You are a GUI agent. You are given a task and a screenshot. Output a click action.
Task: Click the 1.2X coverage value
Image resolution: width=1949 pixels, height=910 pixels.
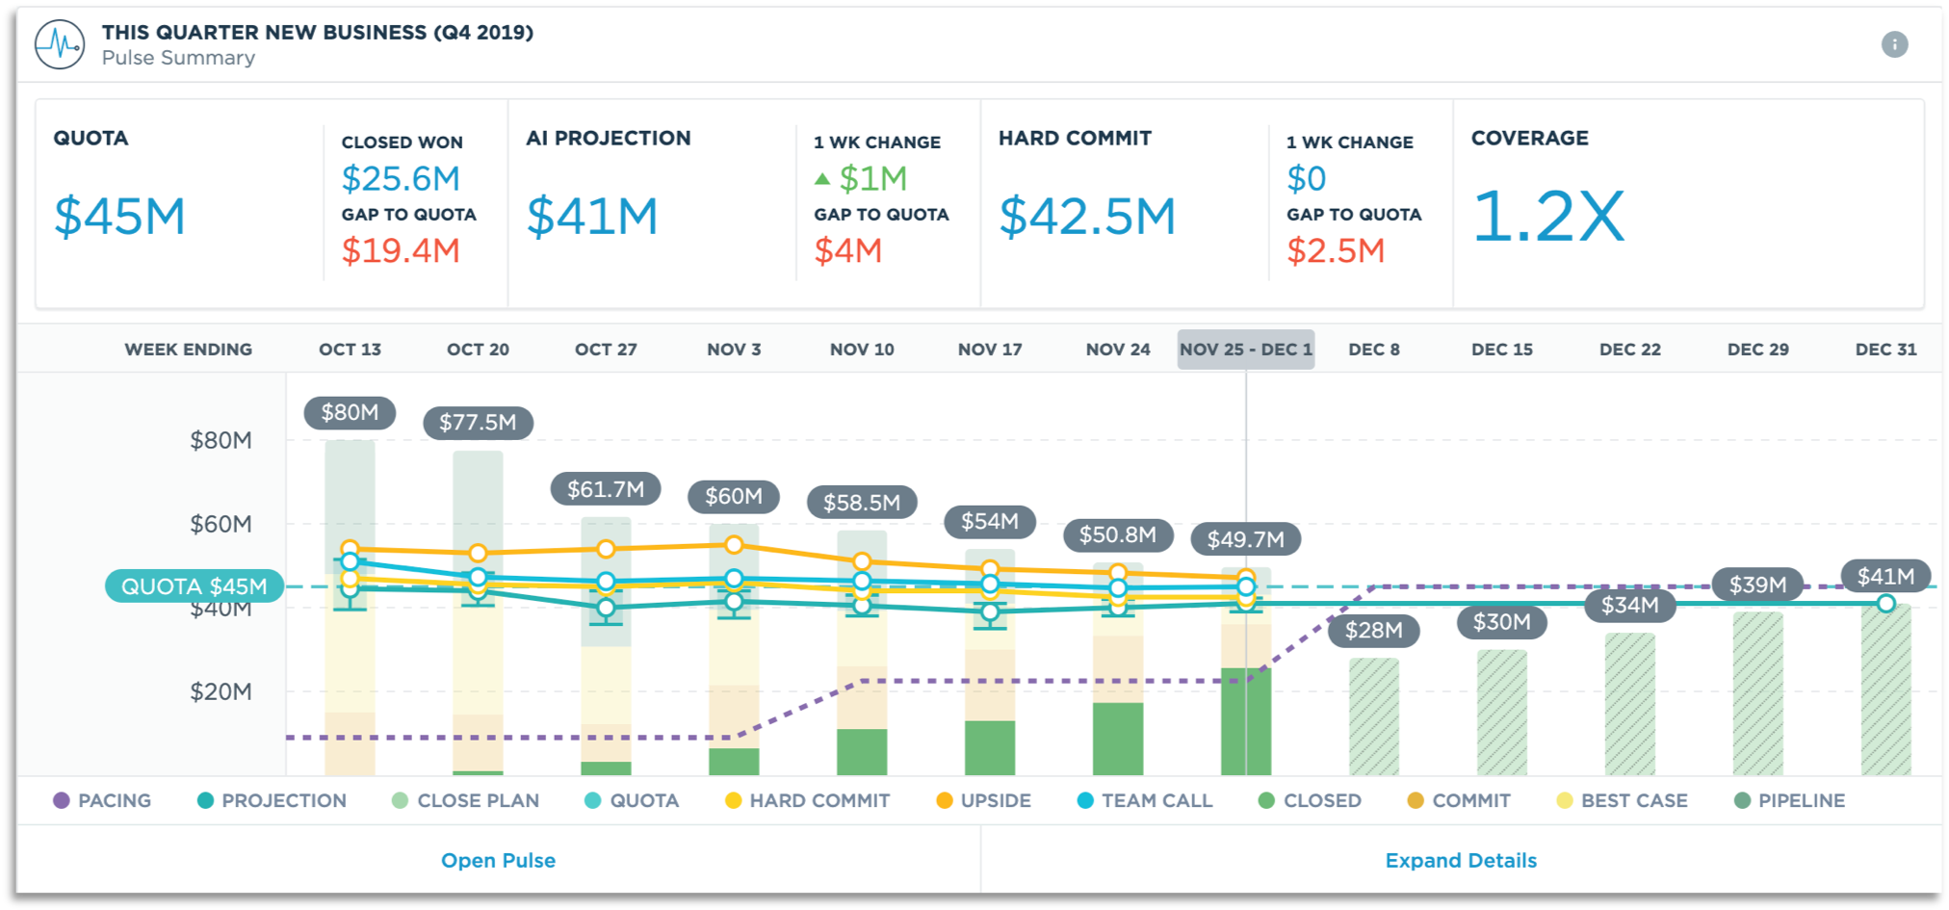tap(1548, 216)
